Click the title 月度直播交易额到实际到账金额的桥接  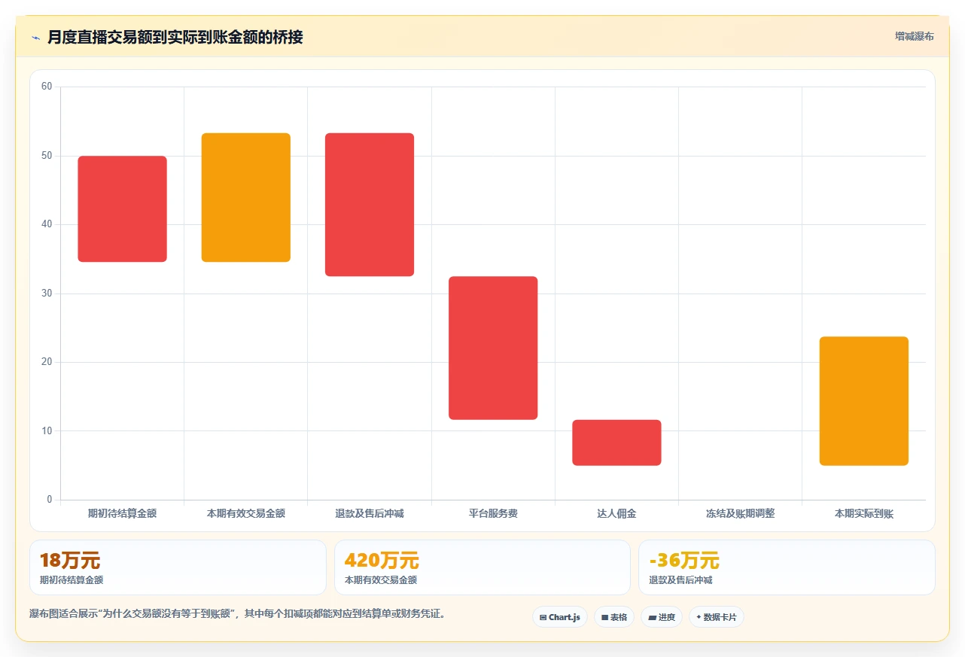point(175,37)
